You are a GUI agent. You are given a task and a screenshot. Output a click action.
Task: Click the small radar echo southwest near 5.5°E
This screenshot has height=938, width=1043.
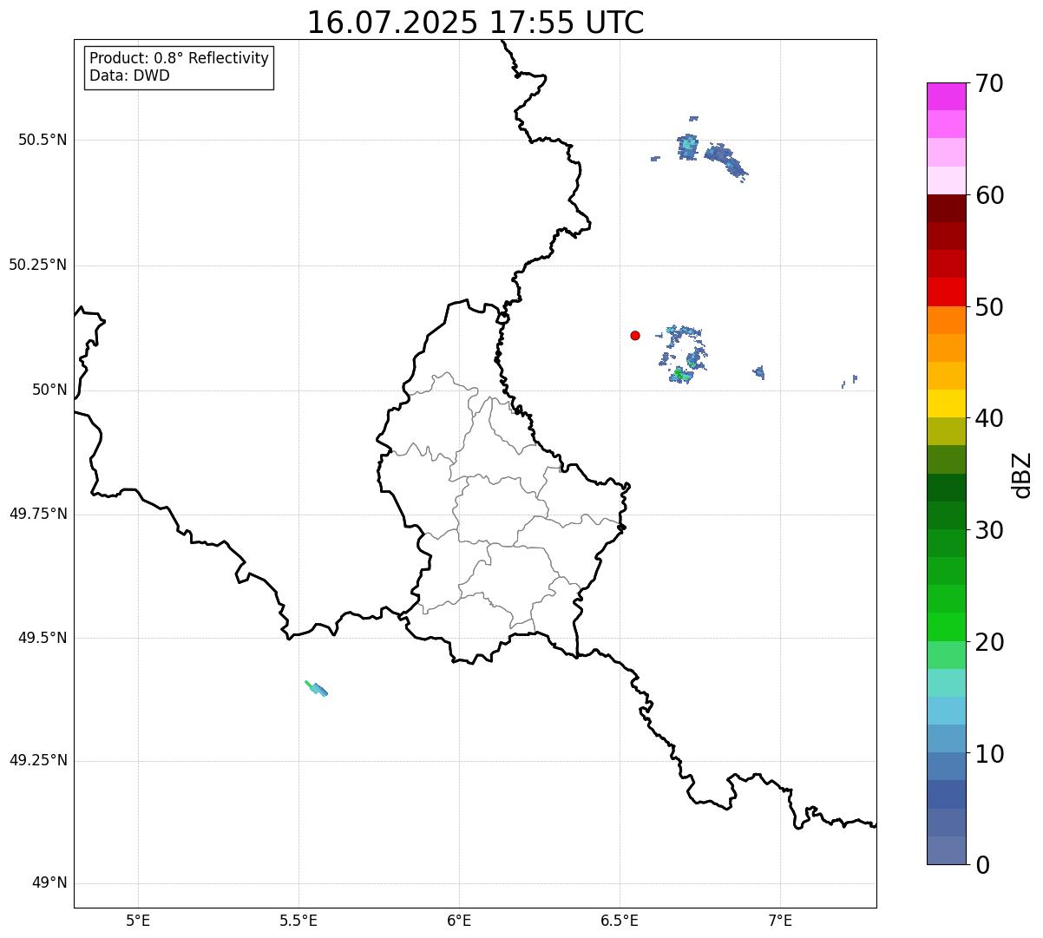pyautogui.click(x=317, y=688)
